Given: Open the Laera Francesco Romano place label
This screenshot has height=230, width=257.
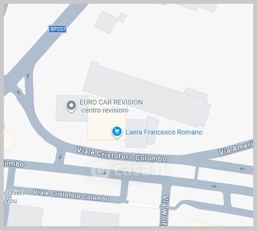Looking at the screenshot, I should click(164, 132).
